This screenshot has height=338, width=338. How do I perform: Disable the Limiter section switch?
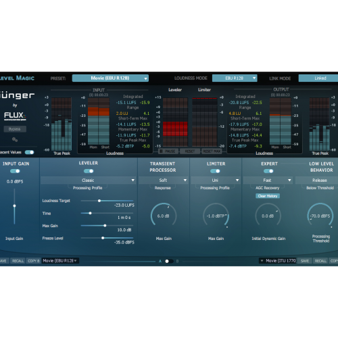pos(215,171)
